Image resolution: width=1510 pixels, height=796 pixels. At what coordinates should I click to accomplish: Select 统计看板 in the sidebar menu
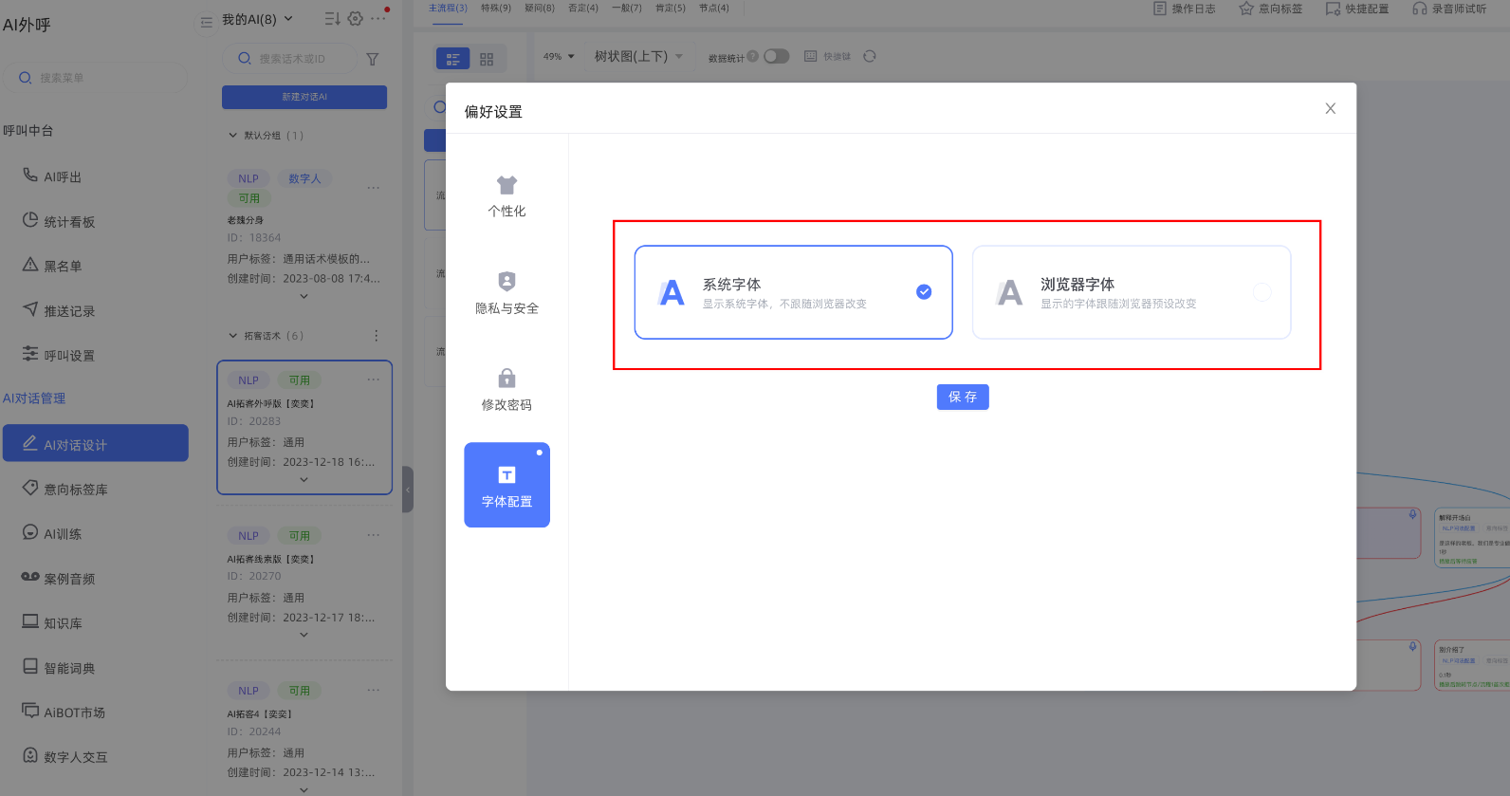(x=69, y=222)
